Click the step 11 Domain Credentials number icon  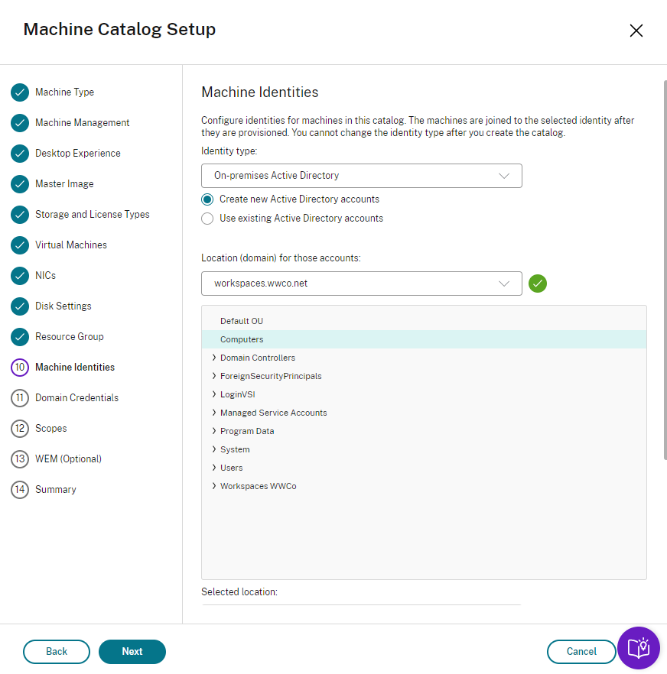point(20,398)
